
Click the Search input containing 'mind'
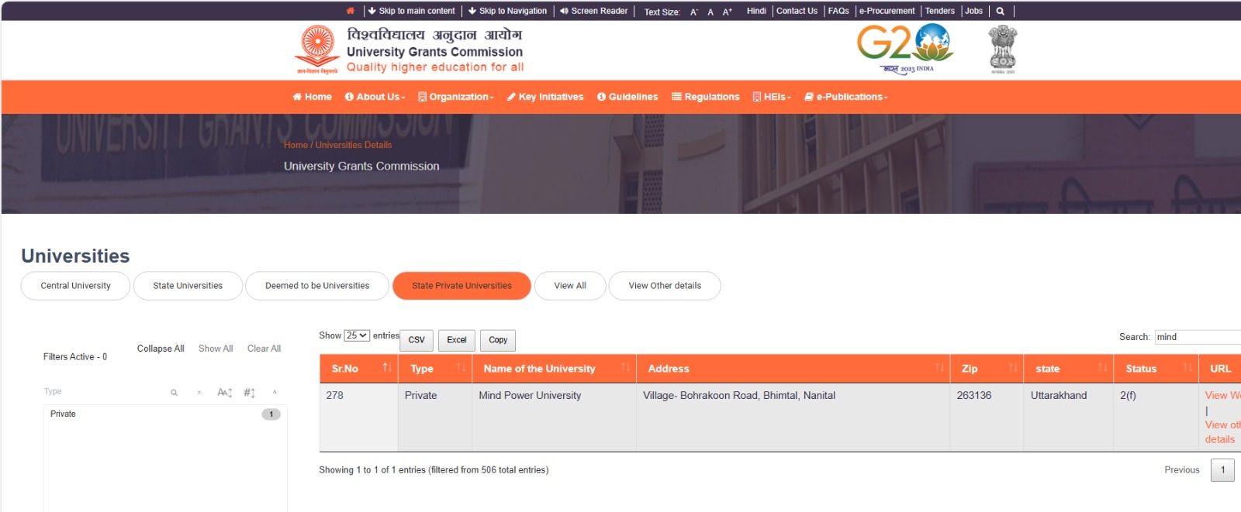point(1198,337)
